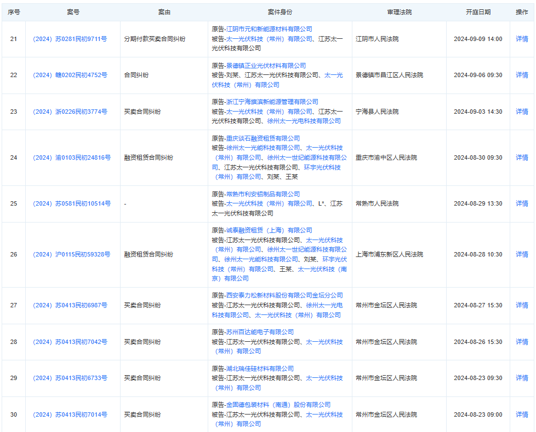Click the 开庭日期 column header
This screenshot has width=536, height=432.
pos(478,11)
